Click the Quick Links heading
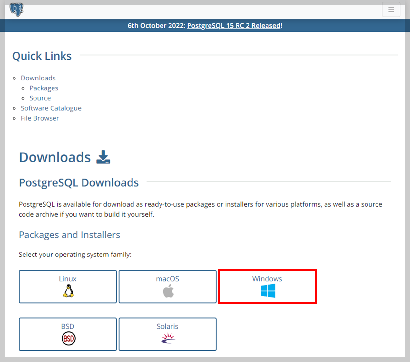 [42, 56]
